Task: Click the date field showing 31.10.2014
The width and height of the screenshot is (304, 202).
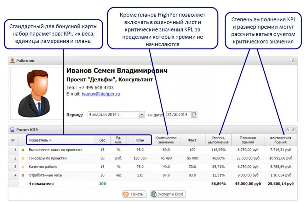Action: point(179,115)
